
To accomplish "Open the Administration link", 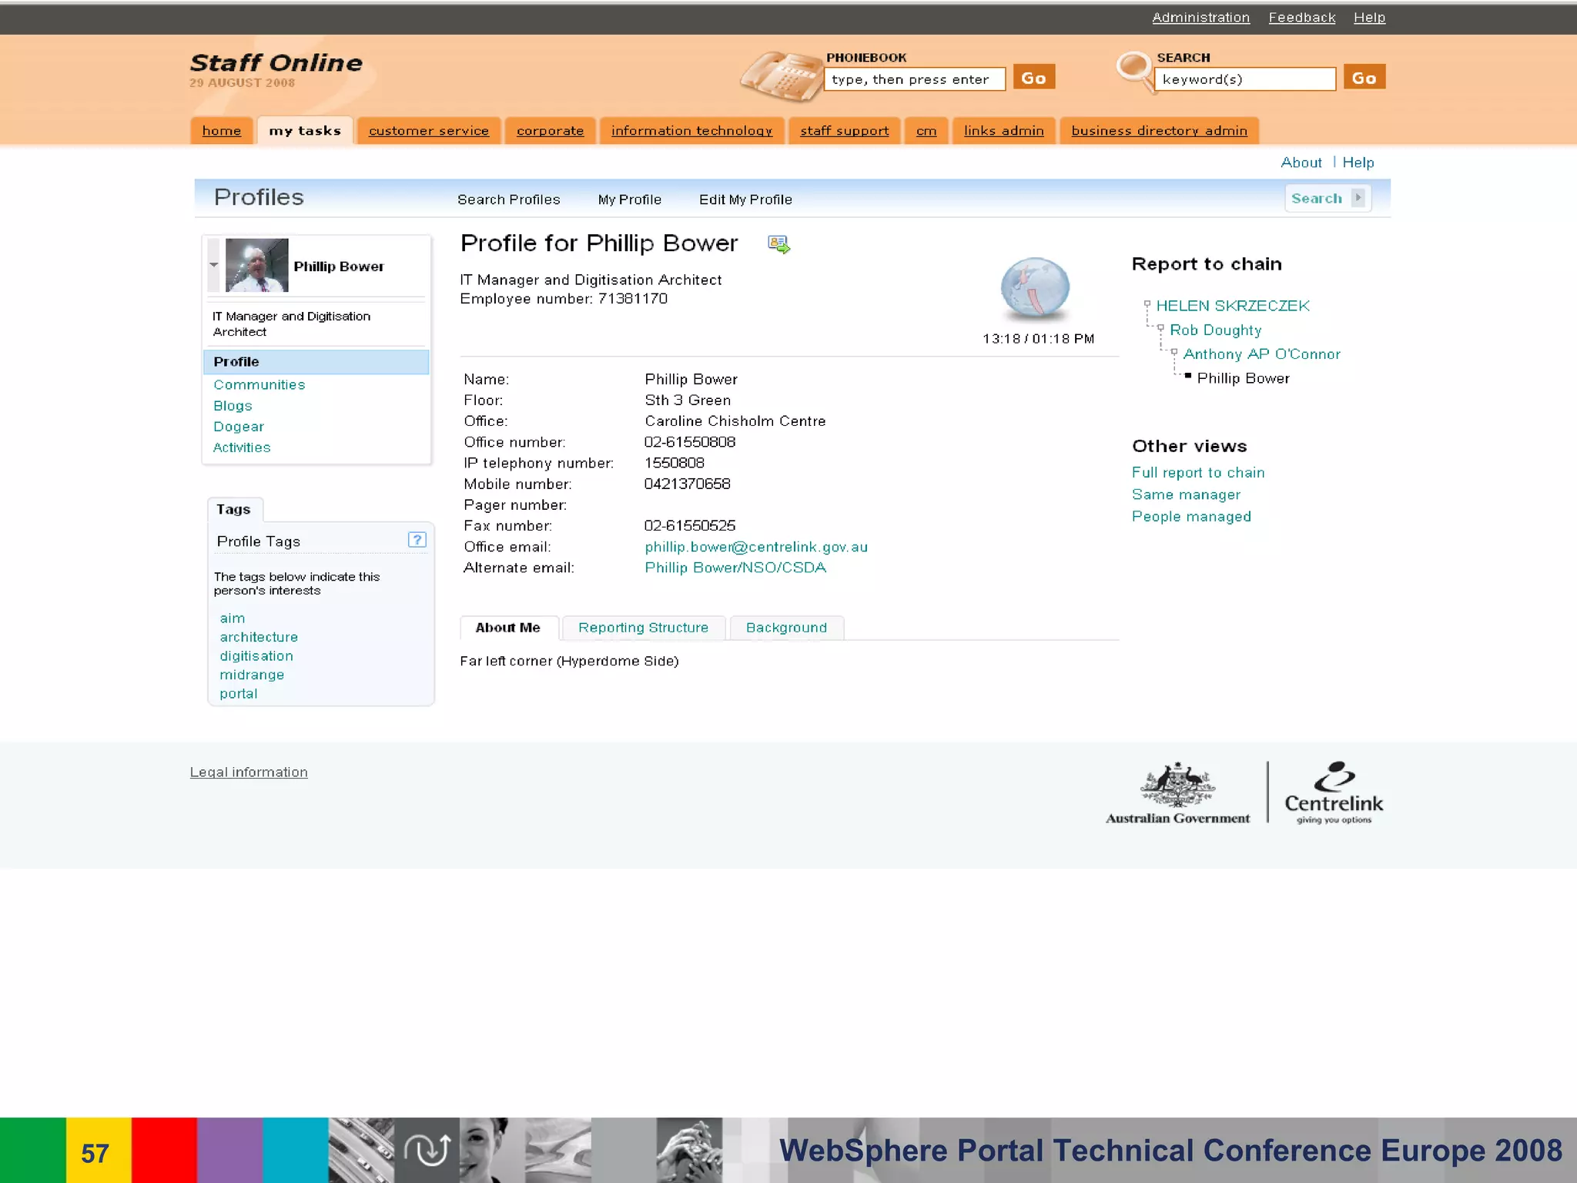I will (x=1200, y=17).
